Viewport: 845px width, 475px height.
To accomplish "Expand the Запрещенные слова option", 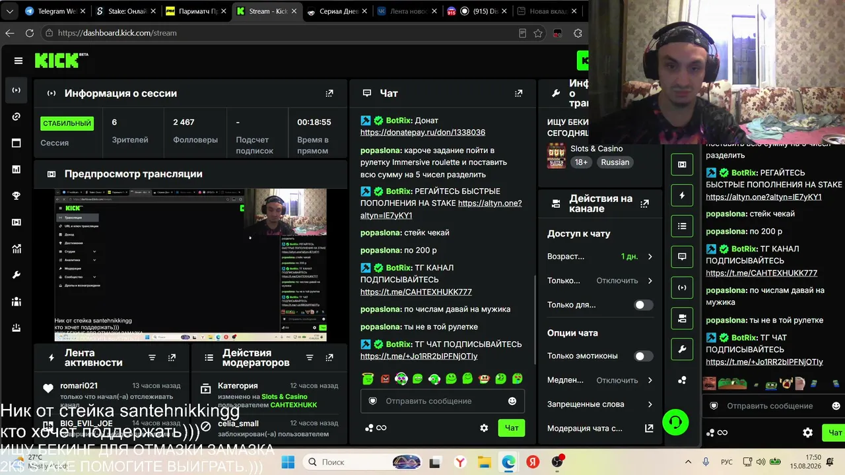I will 600,404.
